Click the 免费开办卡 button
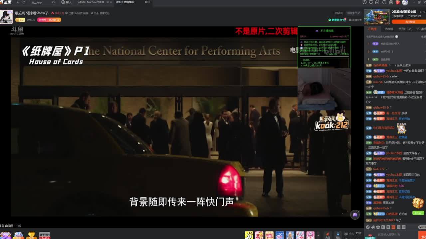Screen dimensions: 426x239 coord(337,20)
